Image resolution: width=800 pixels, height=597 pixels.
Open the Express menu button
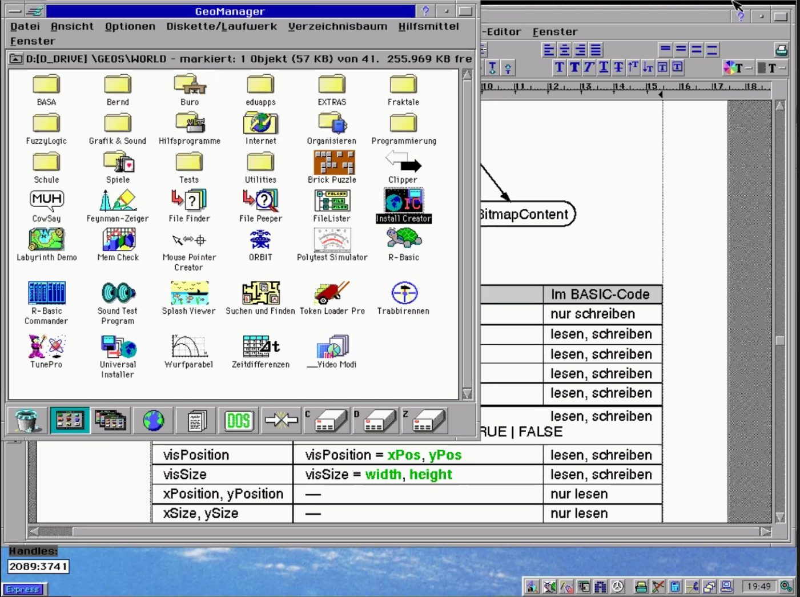click(24, 589)
